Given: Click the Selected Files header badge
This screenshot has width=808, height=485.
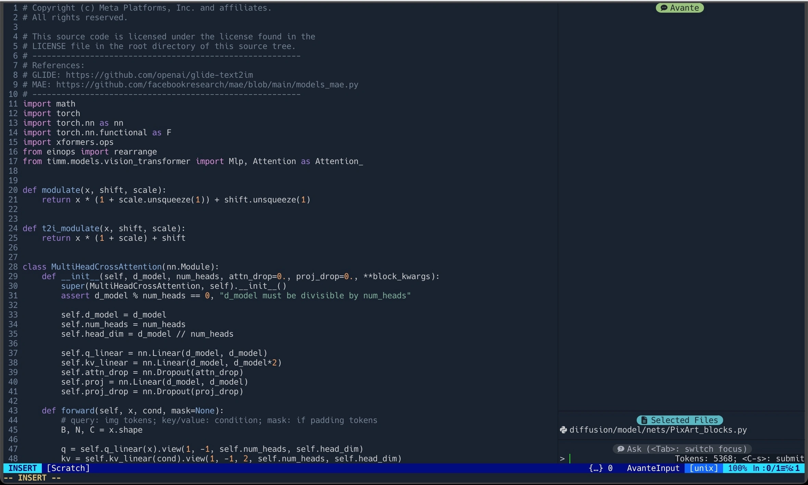Looking at the screenshot, I should [x=680, y=420].
